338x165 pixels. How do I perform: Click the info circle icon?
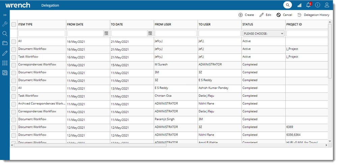[x=317, y=5]
